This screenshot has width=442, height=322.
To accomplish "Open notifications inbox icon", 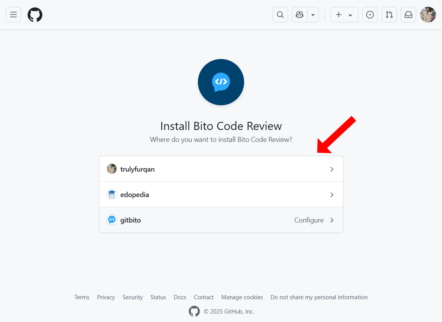I will [409, 15].
